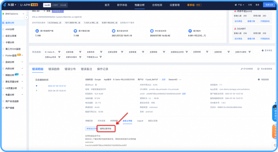Click the 免费注册 button
This screenshot has width=278, height=152.
coord(269,5)
